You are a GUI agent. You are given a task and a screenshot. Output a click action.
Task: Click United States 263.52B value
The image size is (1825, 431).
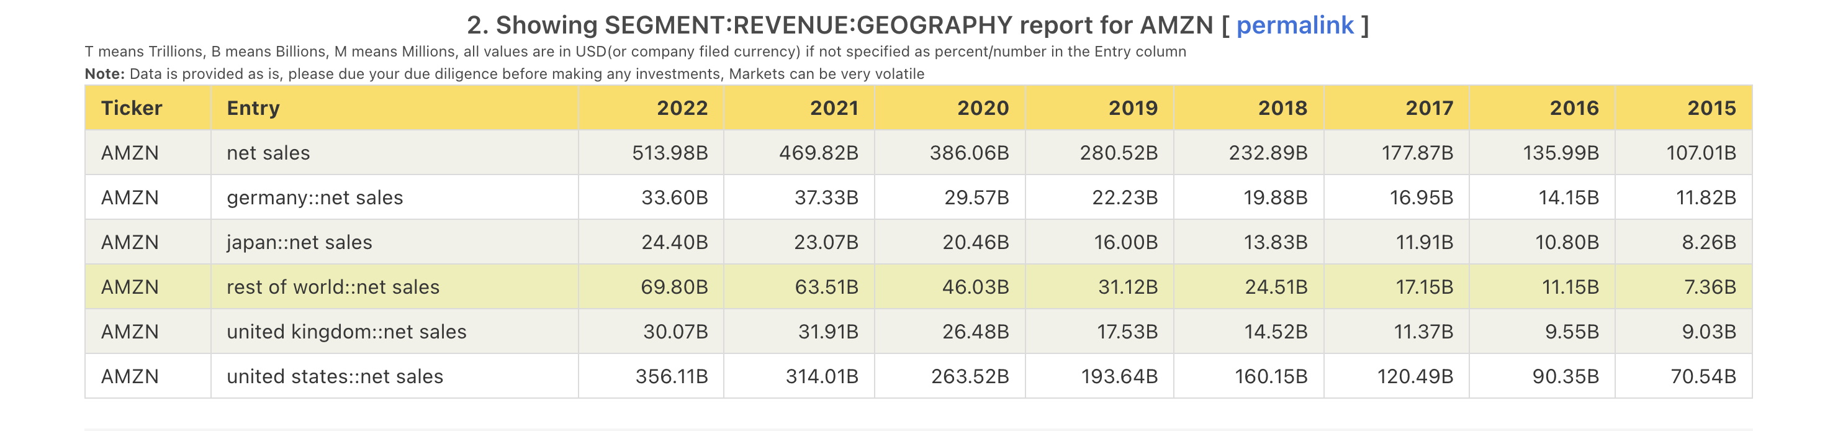tap(971, 376)
